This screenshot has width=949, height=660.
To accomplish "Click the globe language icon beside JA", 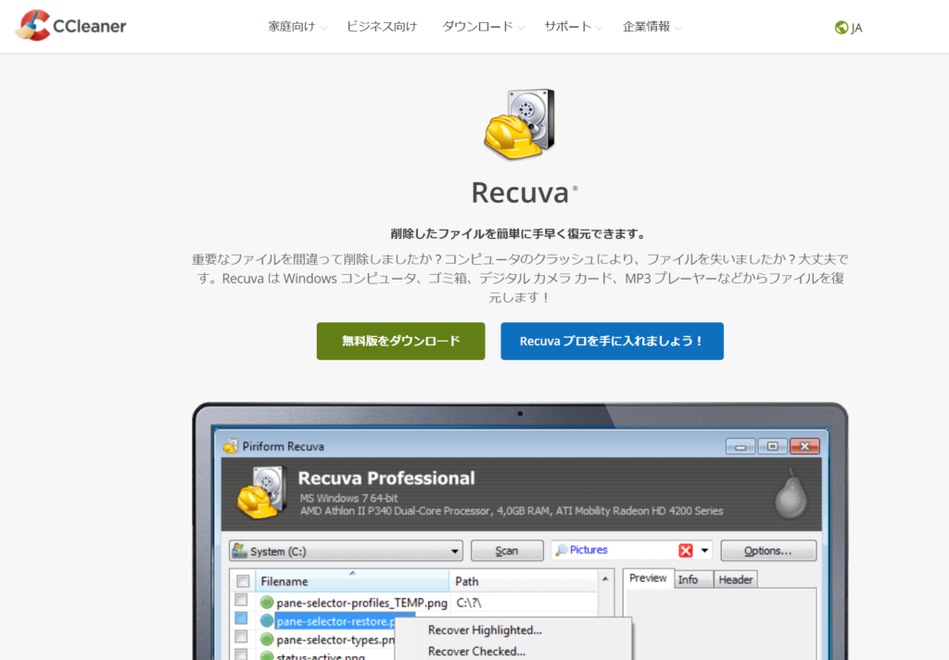I will 841,28.
